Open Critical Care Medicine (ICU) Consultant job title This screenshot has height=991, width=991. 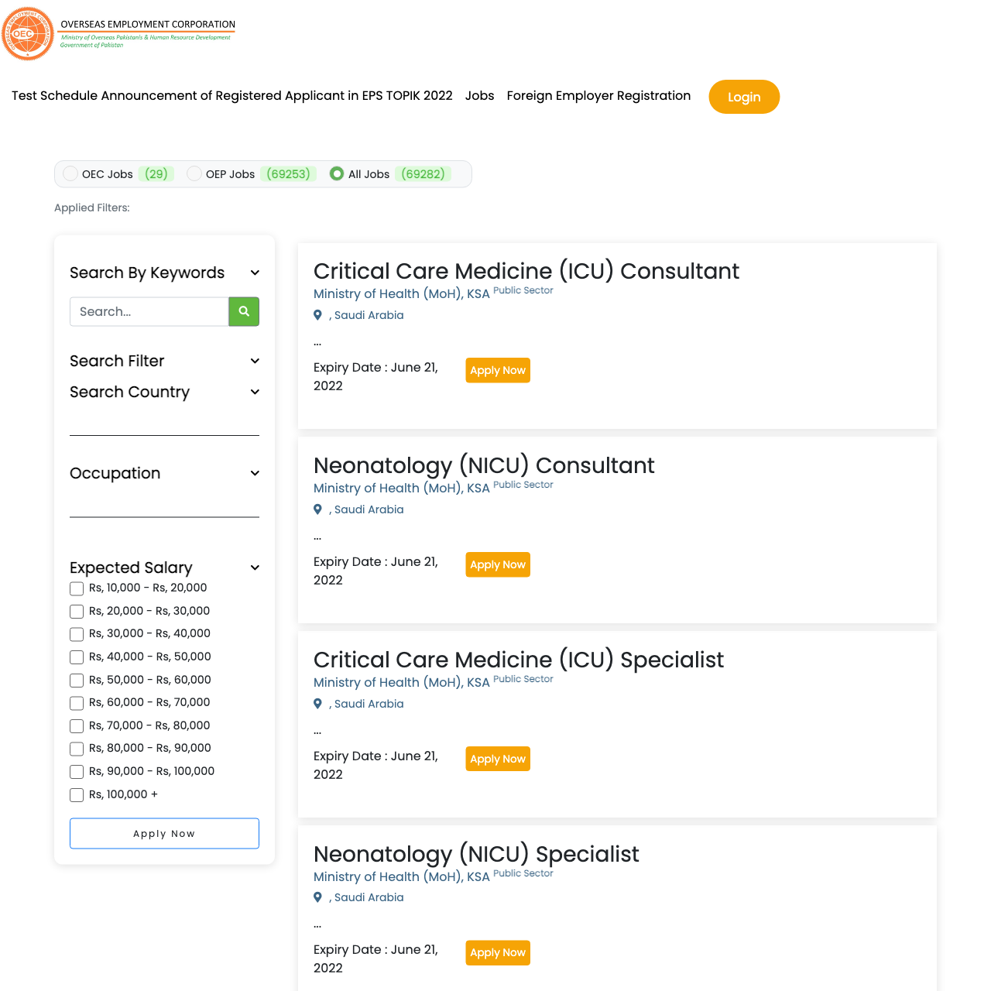526,271
